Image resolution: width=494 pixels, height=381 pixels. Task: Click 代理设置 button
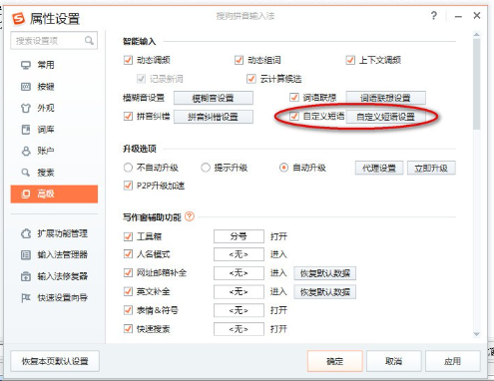(x=379, y=168)
